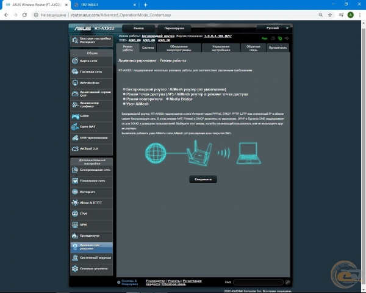The image size is (366, 293).
Task: Open the first ASUS_00 SSID link
Action: tap(134, 40)
